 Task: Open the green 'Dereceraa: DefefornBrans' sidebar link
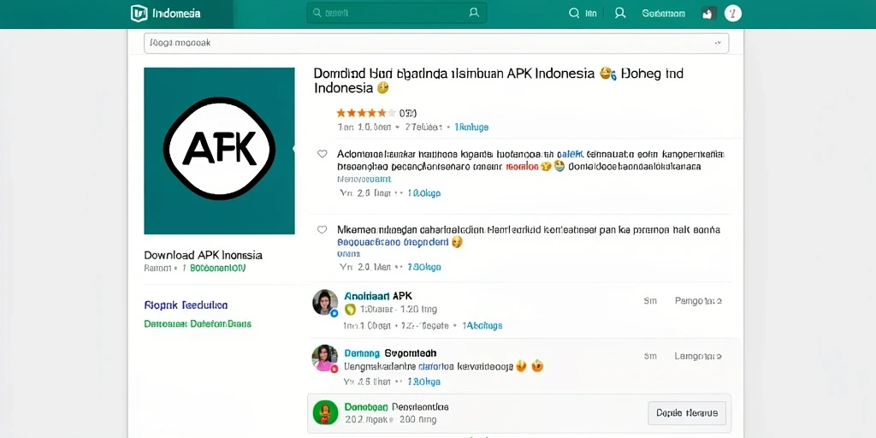(198, 324)
